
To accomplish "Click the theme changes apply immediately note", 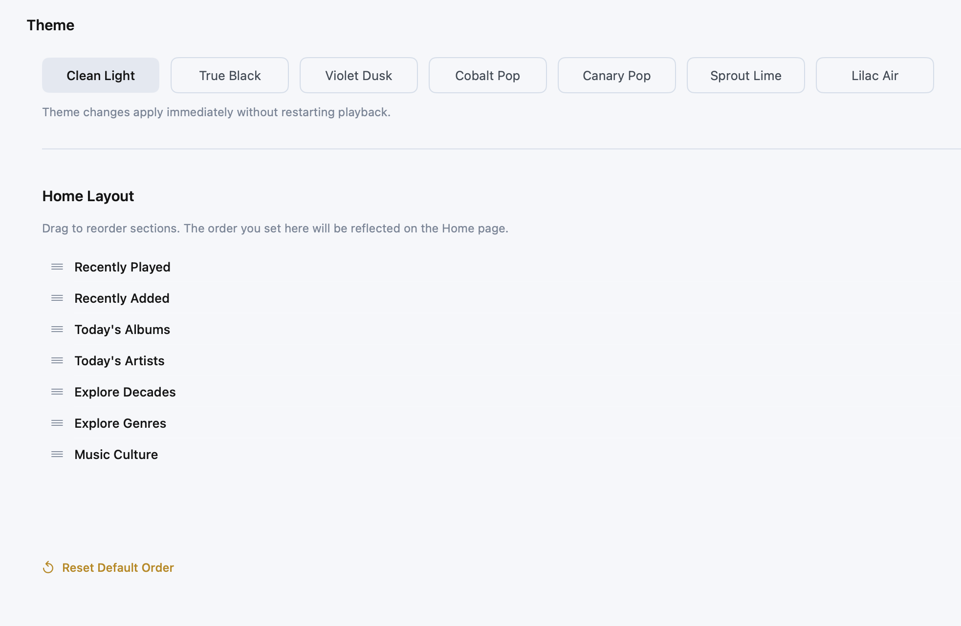I will (216, 112).
